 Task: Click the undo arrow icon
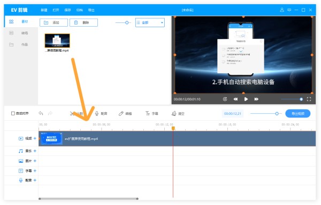pyautogui.click(x=41, y=113)
